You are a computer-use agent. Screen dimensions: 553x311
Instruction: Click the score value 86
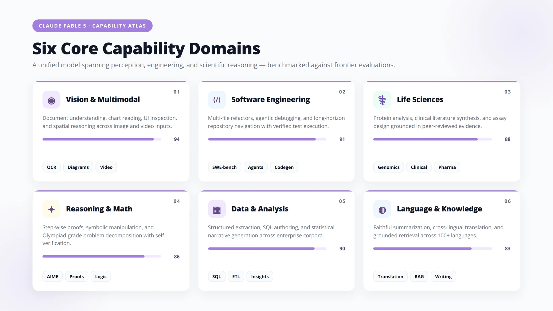pyautogui.click(x=177, y=257)
